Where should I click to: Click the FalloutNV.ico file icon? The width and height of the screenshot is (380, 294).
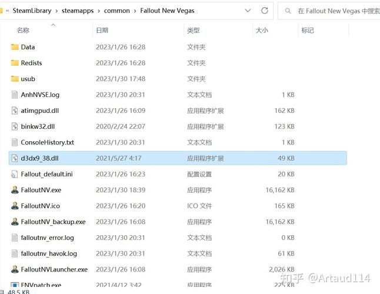coord(15,206)
